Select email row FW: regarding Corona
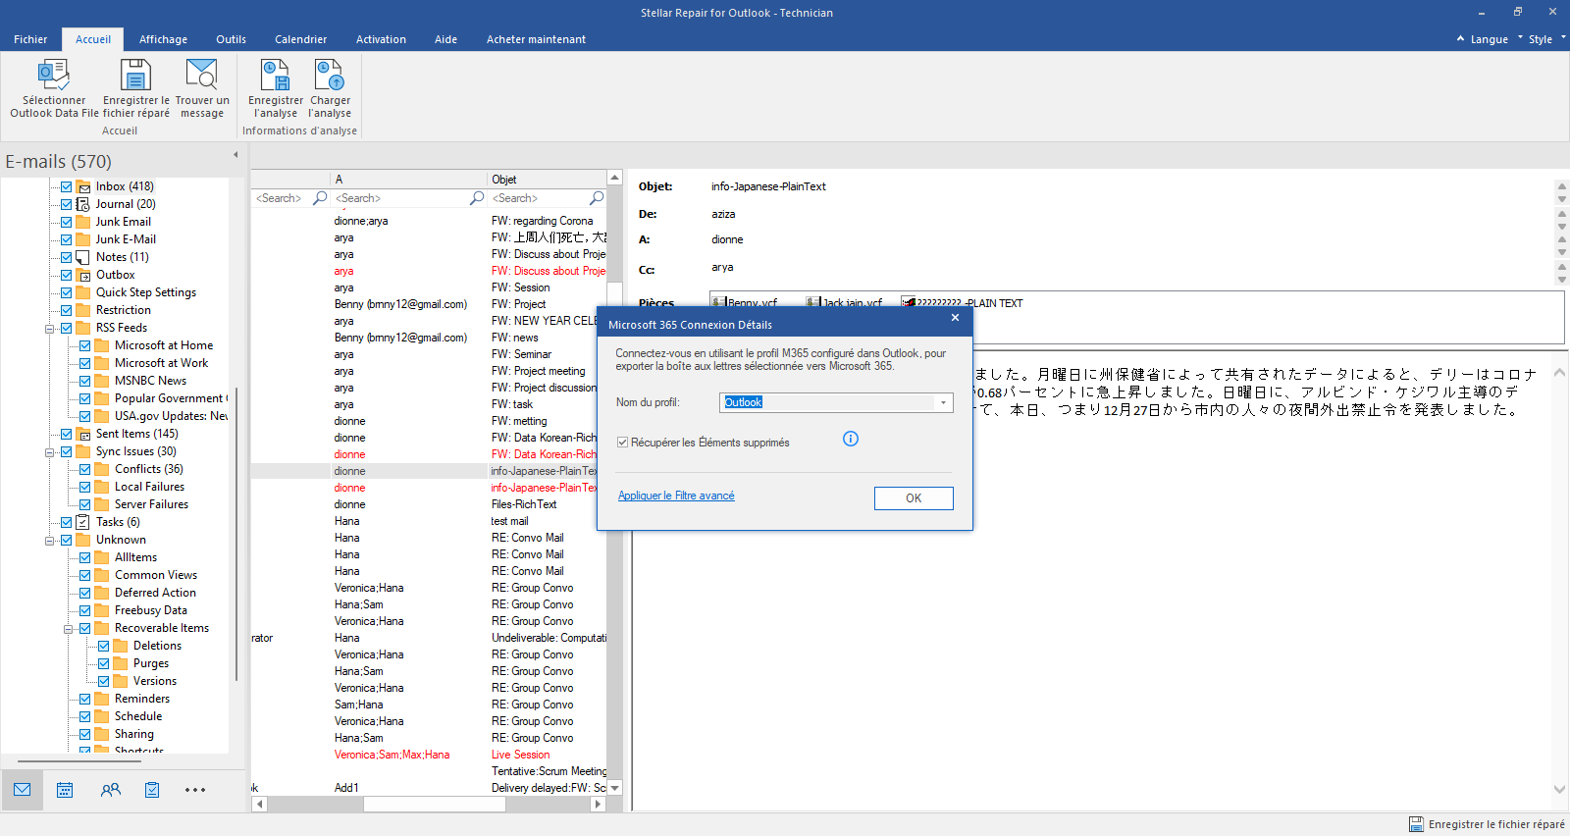 click(429, 221)
